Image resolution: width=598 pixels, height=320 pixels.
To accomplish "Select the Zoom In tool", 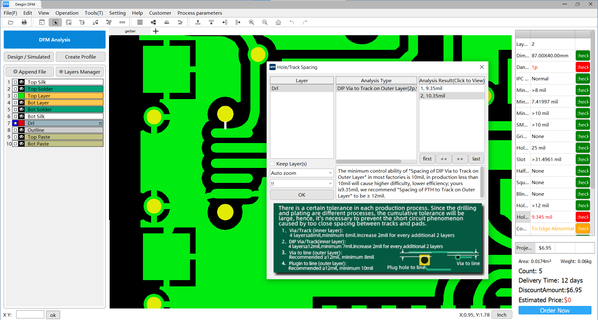I will (251, 22).
